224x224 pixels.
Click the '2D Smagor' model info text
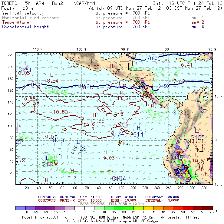[150, 221]
